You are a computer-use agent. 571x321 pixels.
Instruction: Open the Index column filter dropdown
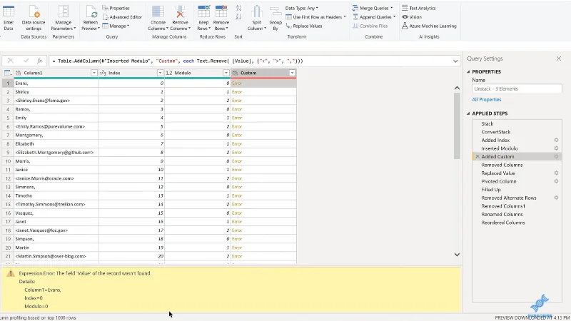click(x=160, y=73)
